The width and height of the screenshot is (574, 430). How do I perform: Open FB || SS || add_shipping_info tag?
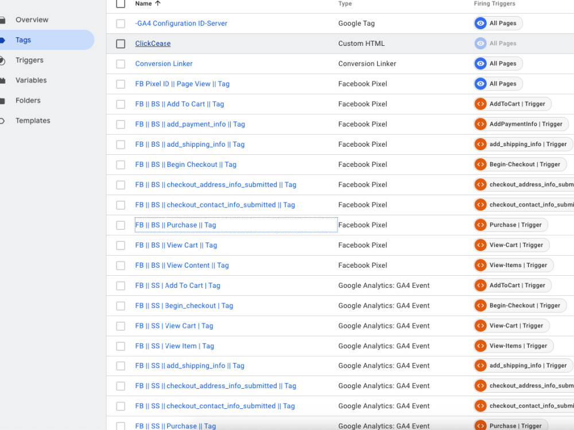(x=189, y=366)
